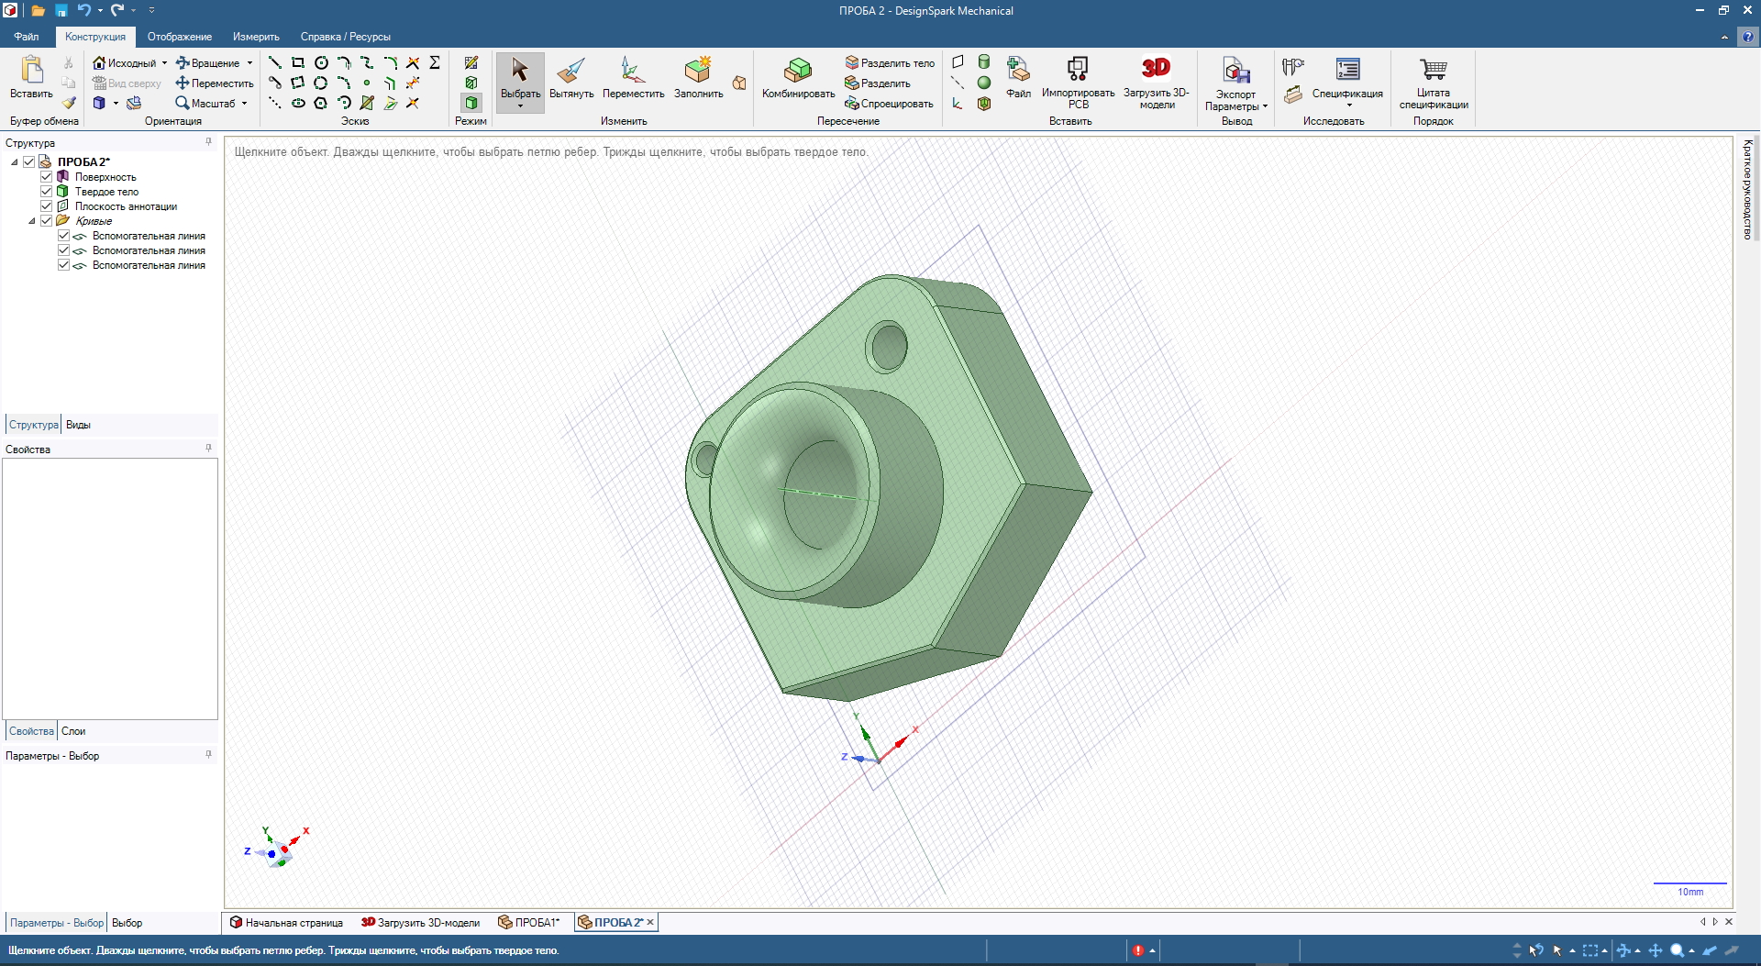Select the Circle sketch tool
Image resolution: width=1761 pixels, height=966 pixels.
point(321,62)
